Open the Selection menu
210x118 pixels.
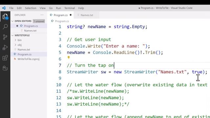coord(31,8)
